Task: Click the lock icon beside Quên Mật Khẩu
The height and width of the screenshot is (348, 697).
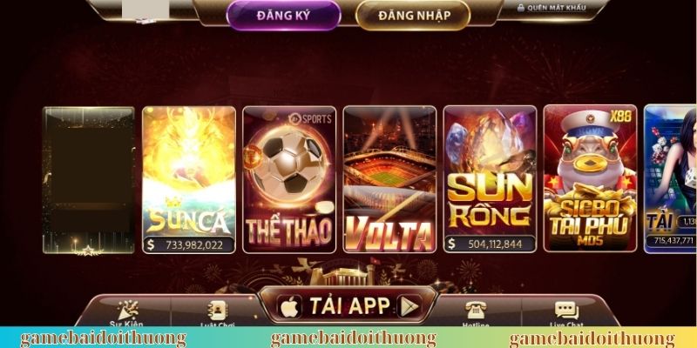Action: click(521, 8)
